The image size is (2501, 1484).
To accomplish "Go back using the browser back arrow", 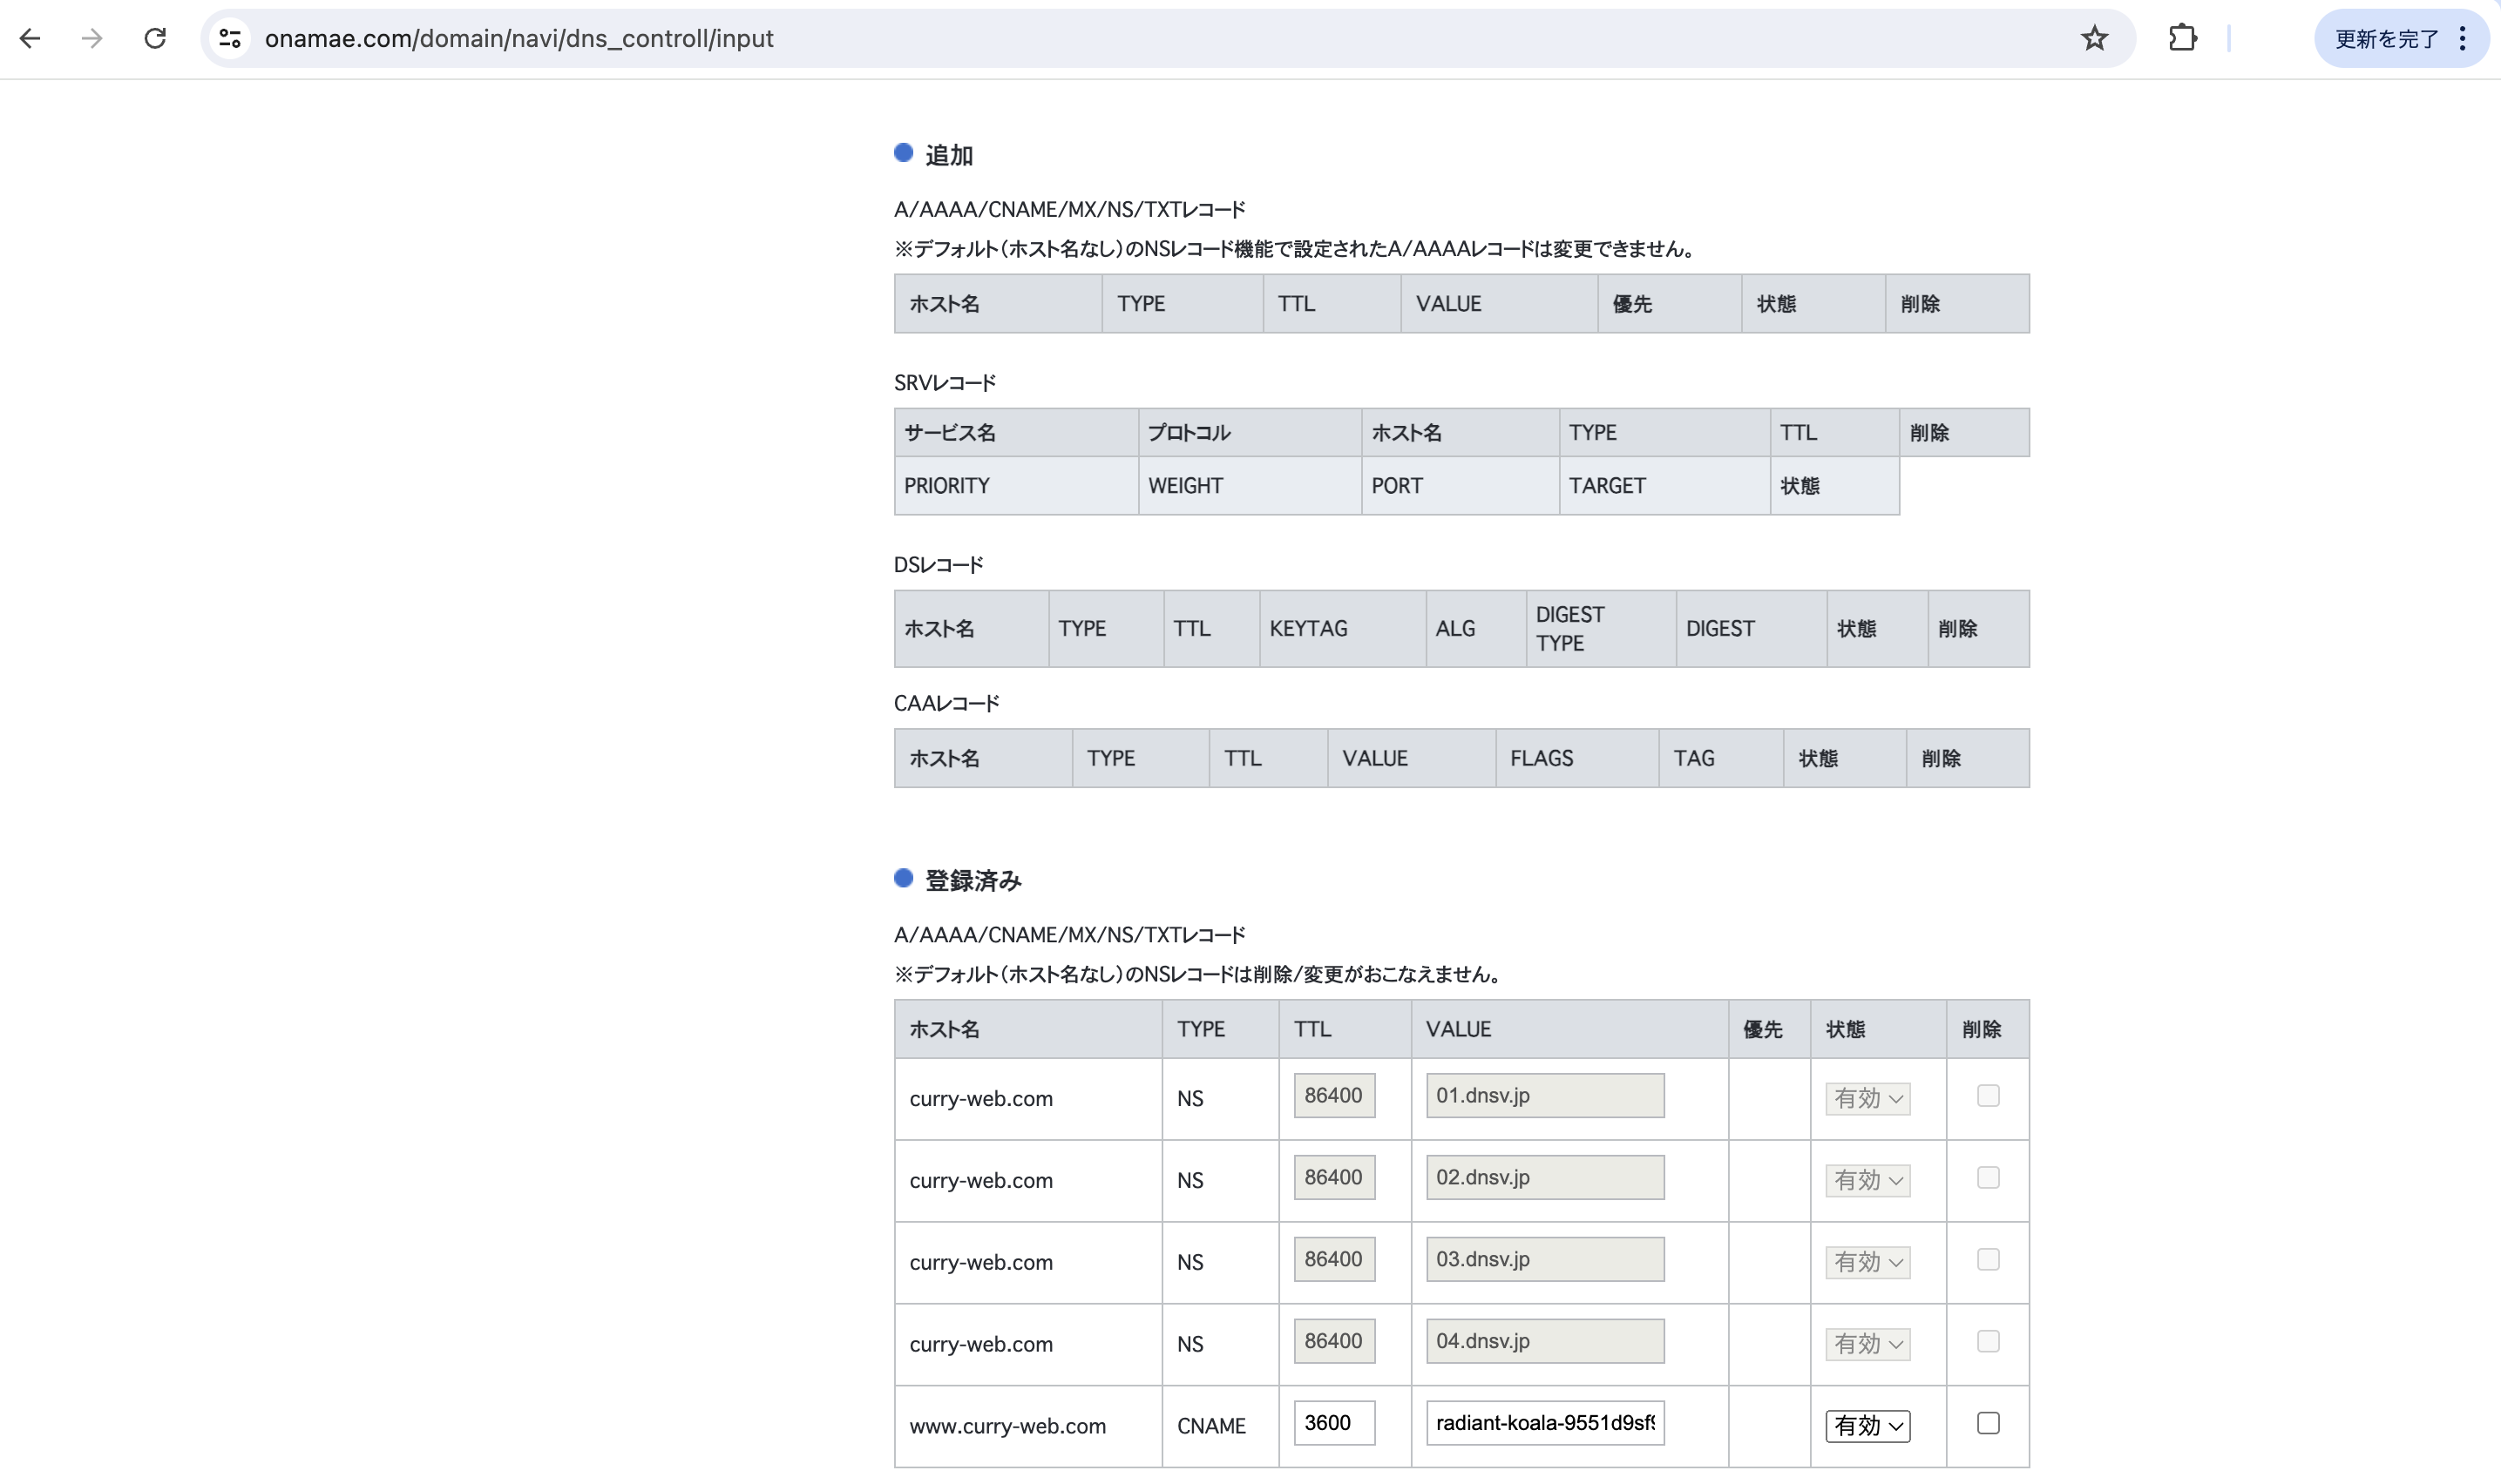I will point(30,38).
